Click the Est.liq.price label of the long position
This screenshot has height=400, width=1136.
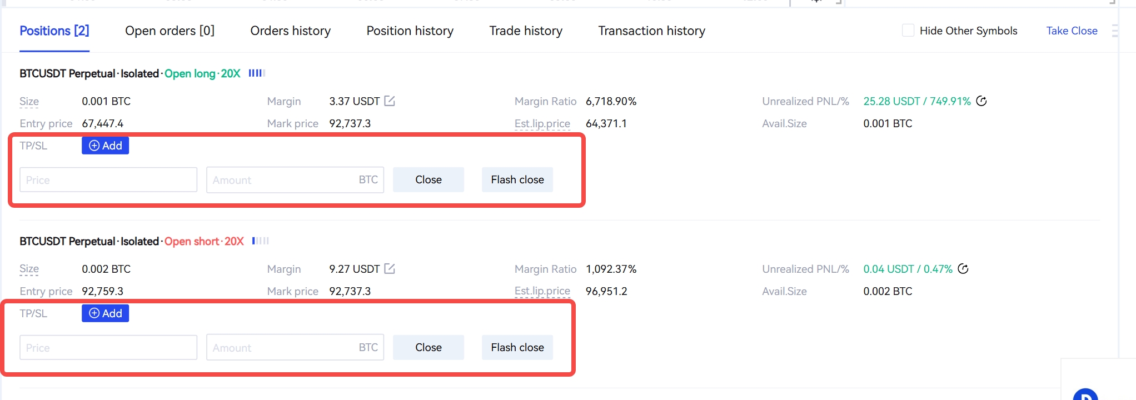pyautogui.click(x=542, y=123)
